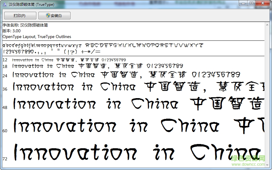Click the digits and punctuation sample line
The image size is (272, 170).
tap(51, 52)
